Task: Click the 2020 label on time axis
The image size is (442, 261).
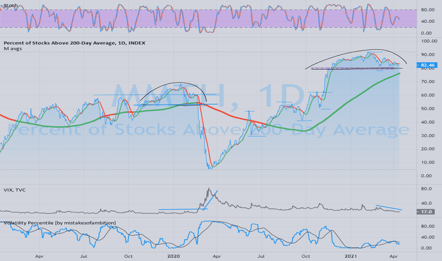Action: tap(174, 256)
